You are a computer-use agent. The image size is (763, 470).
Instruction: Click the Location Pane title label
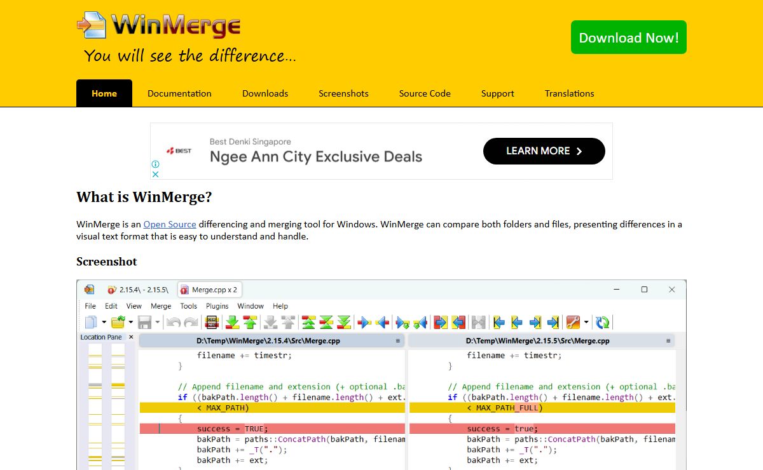[101, 337]
